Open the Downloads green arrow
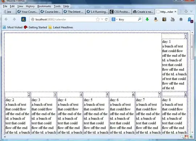Viewport: 196px width, 141px height. (147, 19)
